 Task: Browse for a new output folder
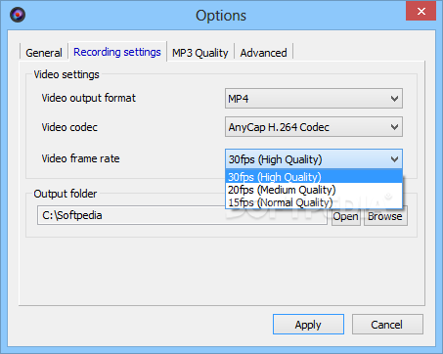(385, 216)
